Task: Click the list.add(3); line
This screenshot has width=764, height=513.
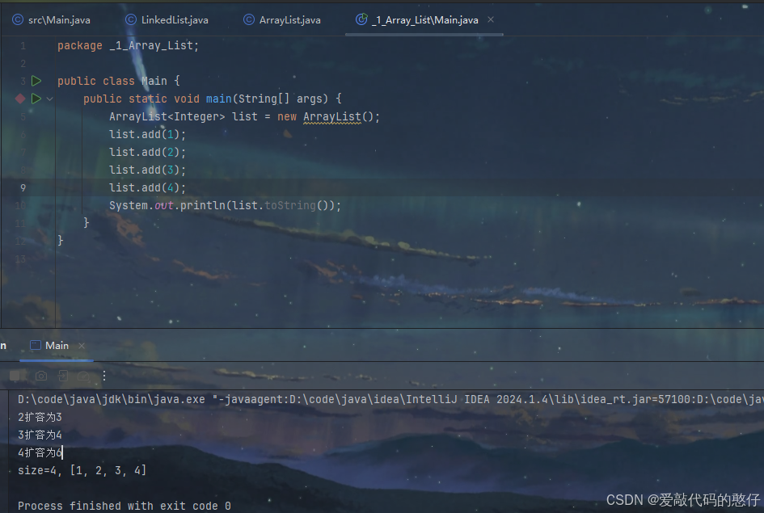Action: pos(147,170)
